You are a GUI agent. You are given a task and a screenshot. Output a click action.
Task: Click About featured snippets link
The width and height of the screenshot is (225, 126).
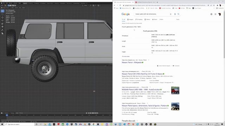pyautogui.click(x=164, y=66)
